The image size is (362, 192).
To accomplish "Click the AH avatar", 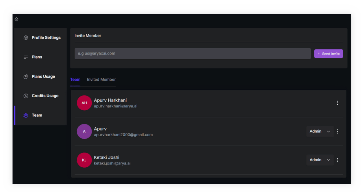I will click(x=84, y=103).
